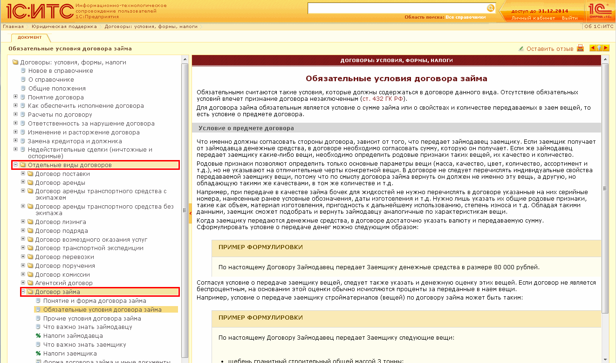616x363 pixels.
Task: Click in the search input field
Action: point(396,8)
